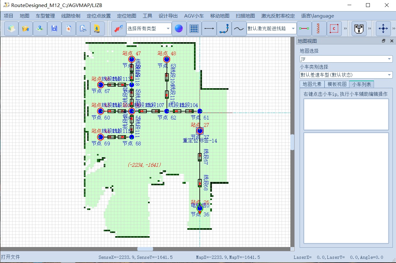Open the 小车类别选择 dropdown
Screen dimensions: 396x263
346,75
